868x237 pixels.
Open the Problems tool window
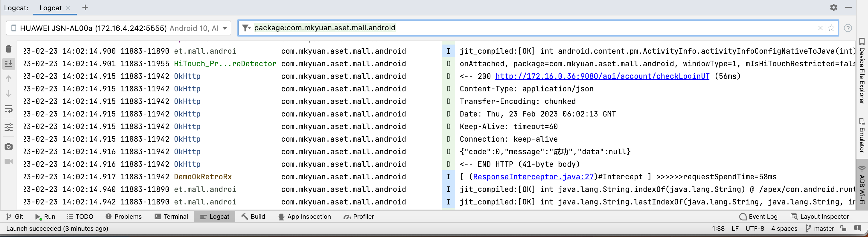click(123, 216)
